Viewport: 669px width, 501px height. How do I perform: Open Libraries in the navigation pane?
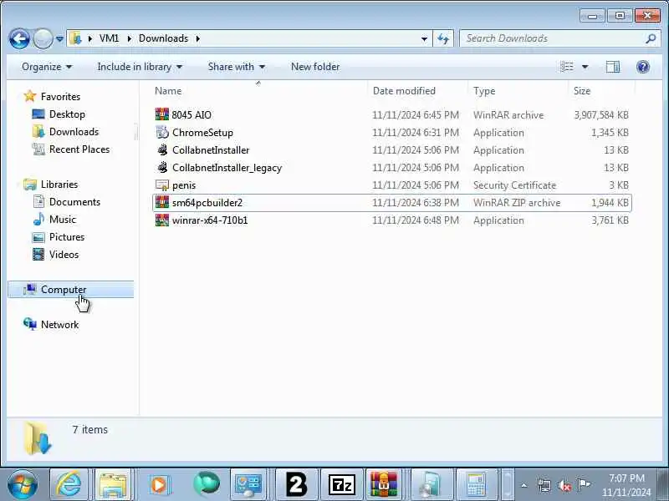pyautogui.click(x=59, y=185)
